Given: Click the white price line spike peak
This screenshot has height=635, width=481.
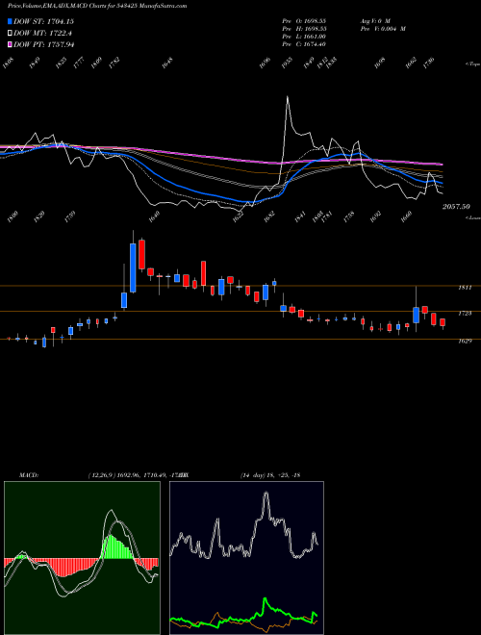Looking at the screenshot, I should tap(288, 96).
